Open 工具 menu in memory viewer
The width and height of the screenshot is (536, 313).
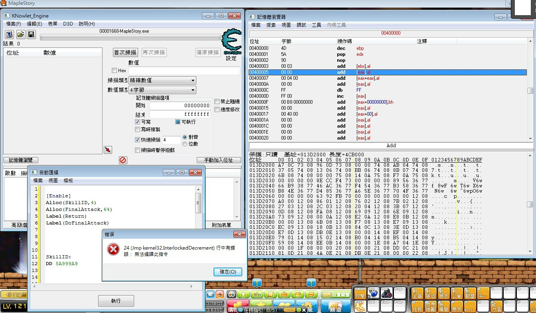[316, 25]
